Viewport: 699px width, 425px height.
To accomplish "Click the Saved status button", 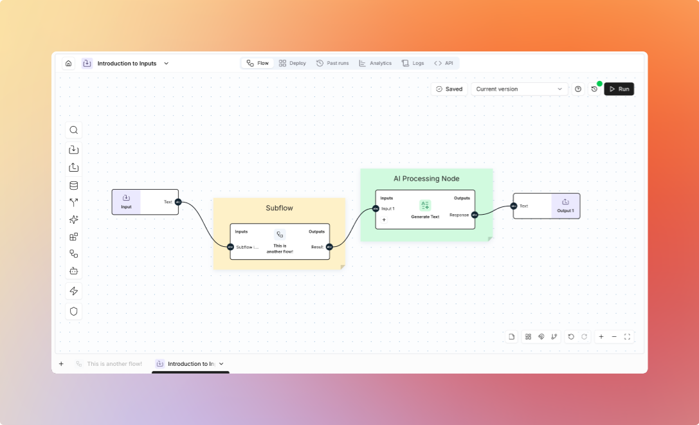I will click(449, 89).
